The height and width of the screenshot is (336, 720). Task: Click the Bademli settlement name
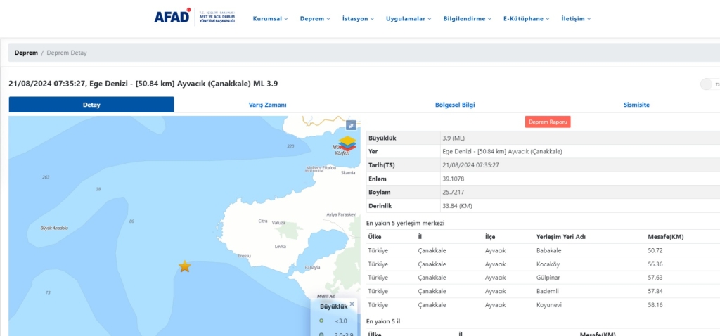point(547,292)
